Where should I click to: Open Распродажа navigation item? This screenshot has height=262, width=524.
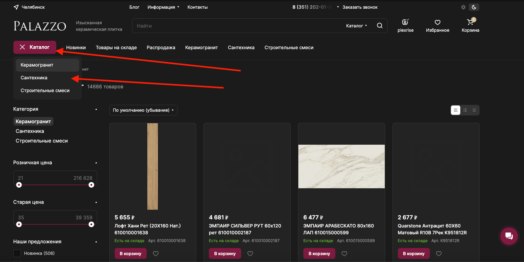pos(161,48)
